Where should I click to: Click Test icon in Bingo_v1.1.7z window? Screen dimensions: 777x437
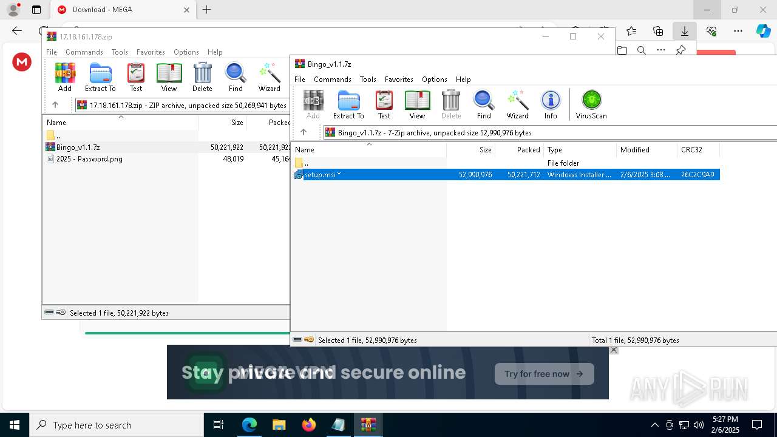click(384, 104)
